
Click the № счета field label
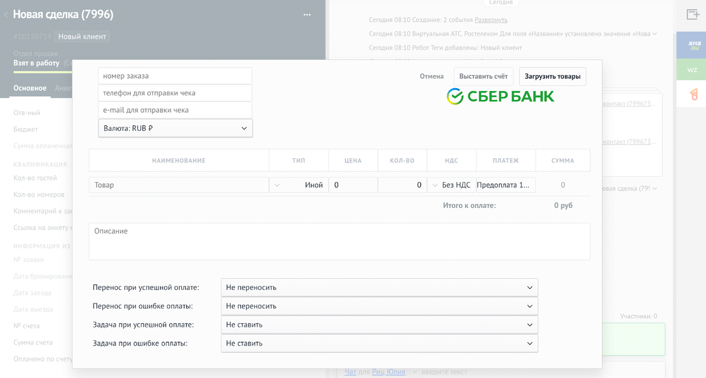tap(27, 326)
